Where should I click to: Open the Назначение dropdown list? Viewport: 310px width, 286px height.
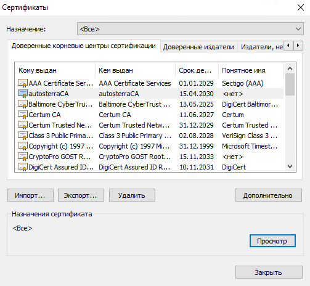(190, 29)
